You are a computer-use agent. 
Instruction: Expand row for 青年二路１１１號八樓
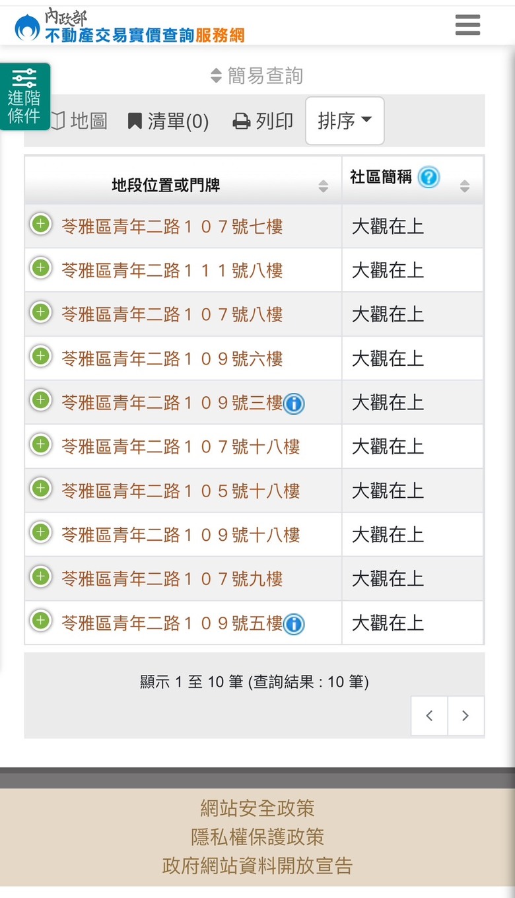point(40,268)
